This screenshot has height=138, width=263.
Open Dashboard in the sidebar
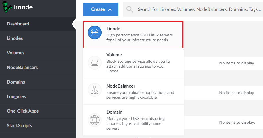(x=18, y=24)
